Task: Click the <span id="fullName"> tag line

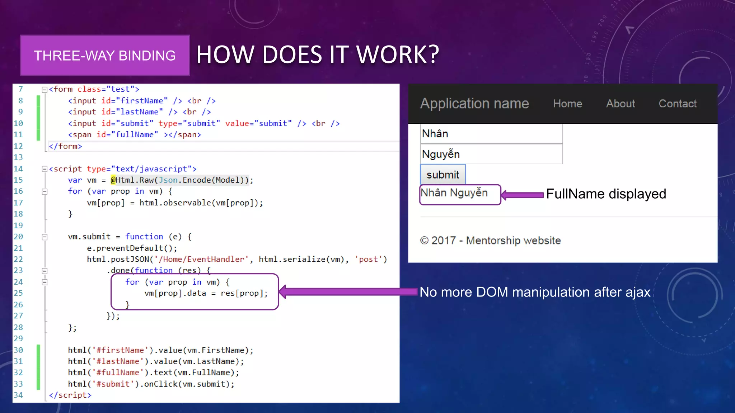Action: click(x=135, y=135)
